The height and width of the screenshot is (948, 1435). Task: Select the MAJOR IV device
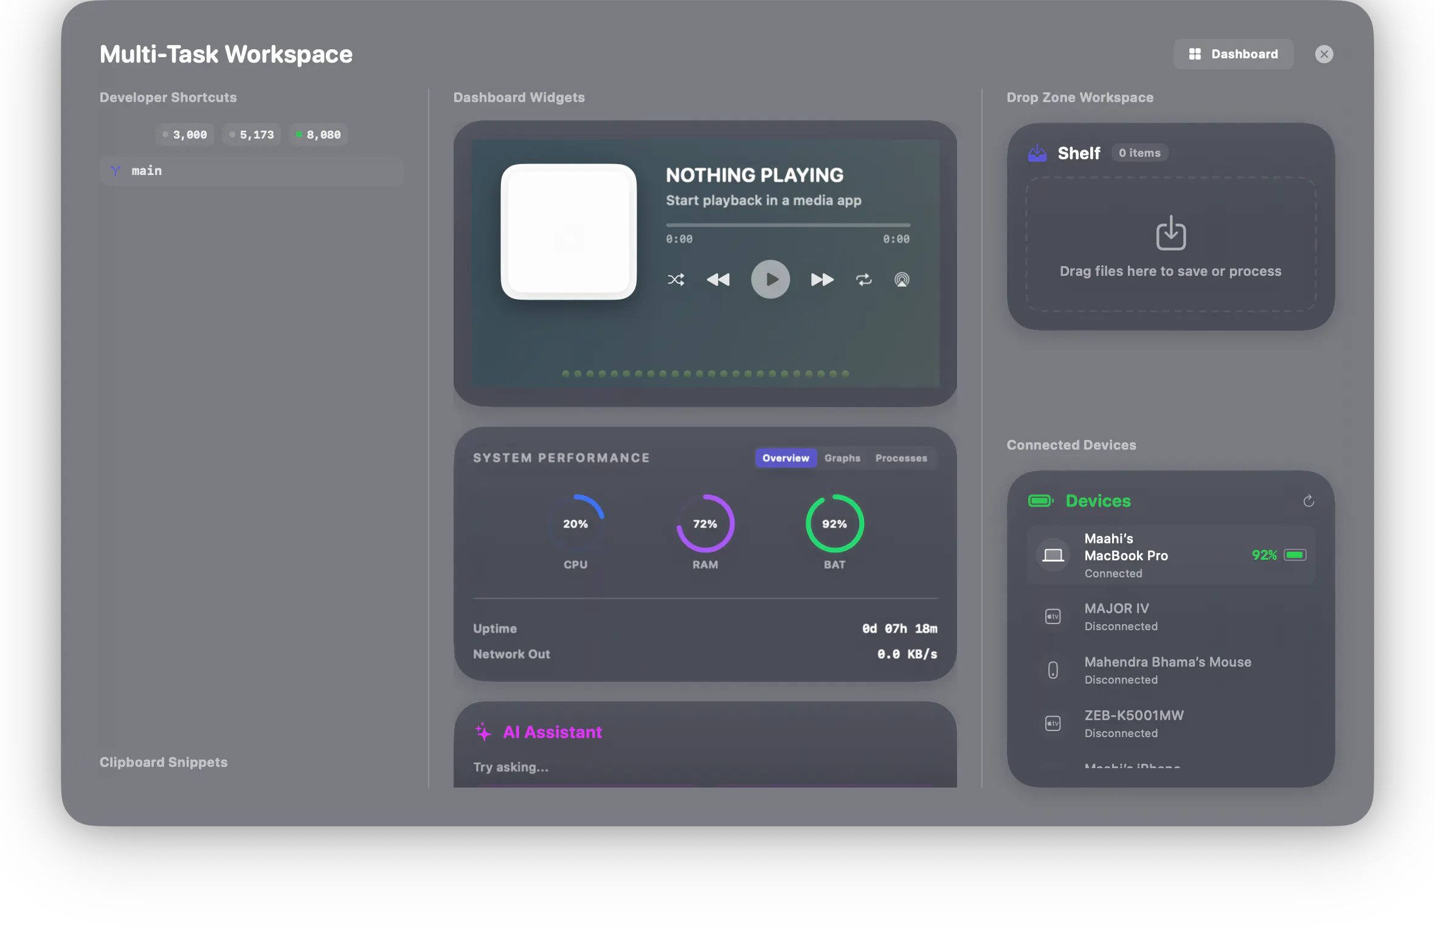pyautogui.click(x=1170, y=616)
